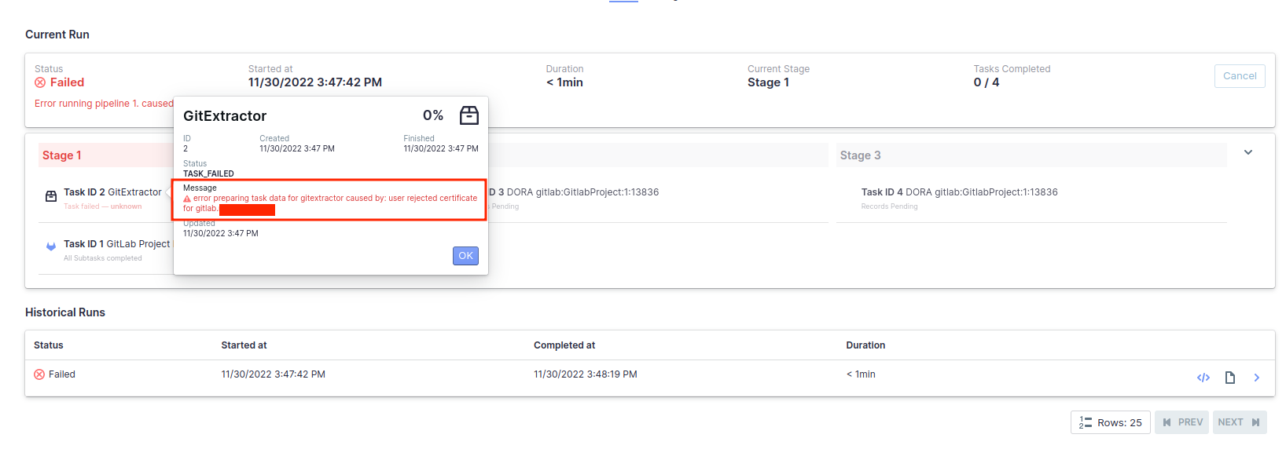Cancel the current pipeline run
Viewport: 1286px width, 449px height.
(x=1240, y=76)
